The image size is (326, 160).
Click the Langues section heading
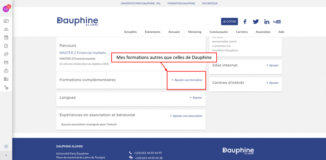[x=68, y=98]
